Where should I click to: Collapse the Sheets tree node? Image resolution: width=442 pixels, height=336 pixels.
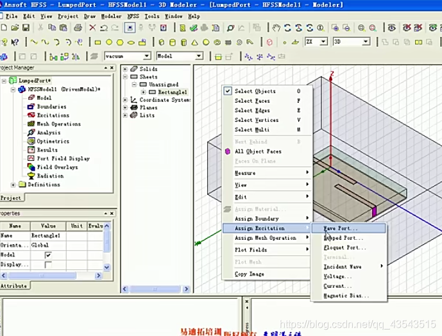125,77
